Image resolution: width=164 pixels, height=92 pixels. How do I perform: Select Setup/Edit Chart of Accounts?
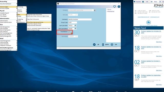[x=39, y=15]
